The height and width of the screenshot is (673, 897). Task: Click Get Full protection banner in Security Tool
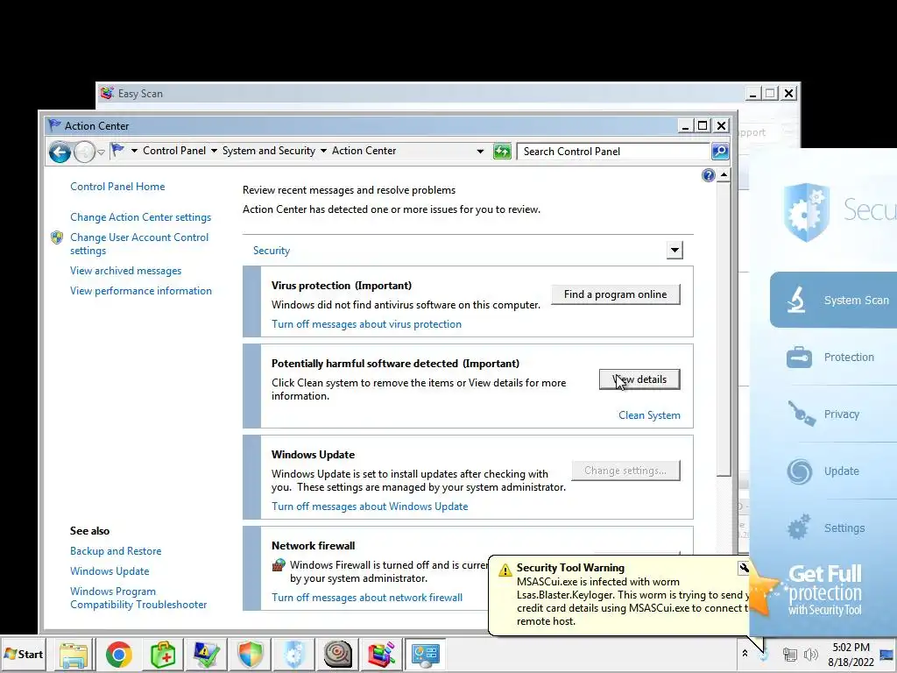(825, 590)
